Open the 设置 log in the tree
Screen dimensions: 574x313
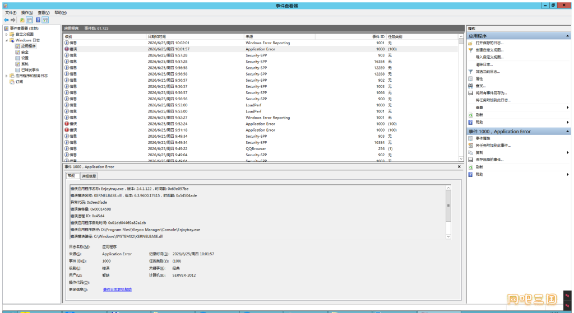coord(25,58)
